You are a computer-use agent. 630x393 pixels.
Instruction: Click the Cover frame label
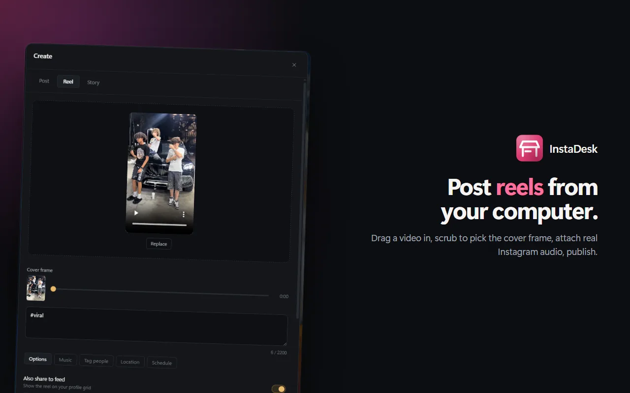[x=40, y=270]
